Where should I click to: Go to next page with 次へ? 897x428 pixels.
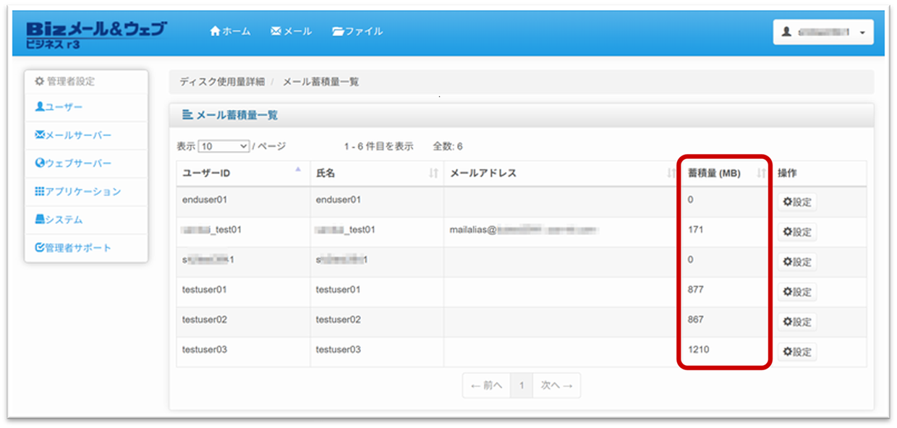click(556, 386)
